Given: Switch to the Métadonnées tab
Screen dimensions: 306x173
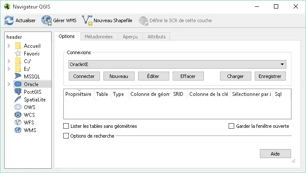Looking at the screenshot, I should pyautogui.click(x=99, y=37).
